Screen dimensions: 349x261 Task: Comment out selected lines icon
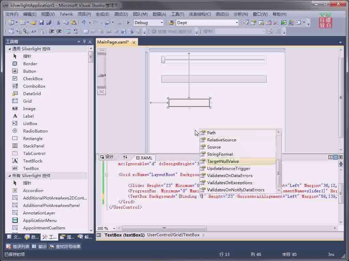(x=68, y=31)
